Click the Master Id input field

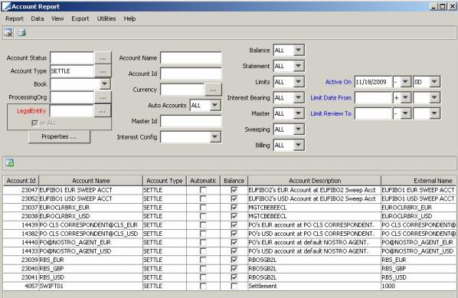[x=191, y=121]
